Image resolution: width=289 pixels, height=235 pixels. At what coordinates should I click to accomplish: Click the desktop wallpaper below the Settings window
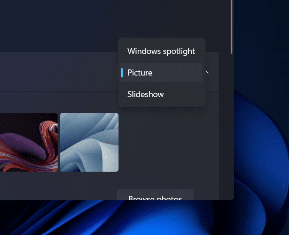[117, 218]
